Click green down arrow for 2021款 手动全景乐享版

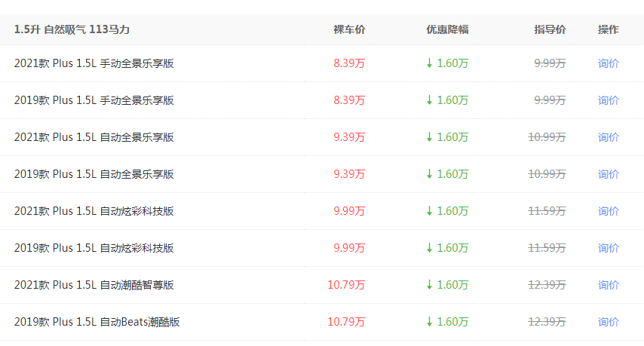coord(430,63)
